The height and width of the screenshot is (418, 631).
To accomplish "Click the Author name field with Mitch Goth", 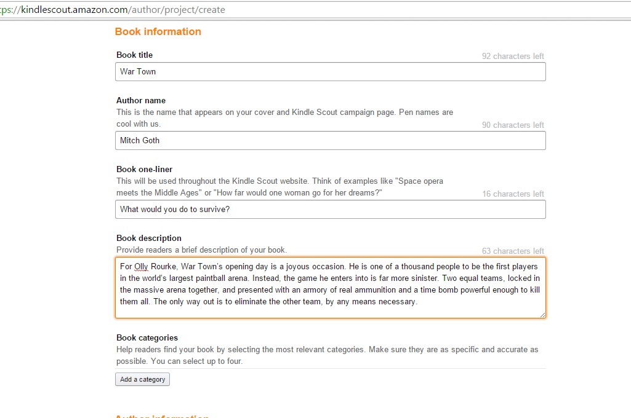I will click(x=330, y=141).
